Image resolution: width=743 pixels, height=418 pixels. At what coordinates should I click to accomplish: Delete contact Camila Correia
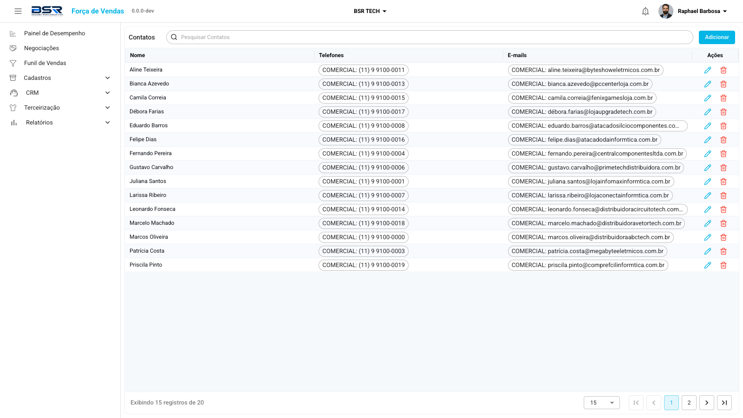(723, 98)
